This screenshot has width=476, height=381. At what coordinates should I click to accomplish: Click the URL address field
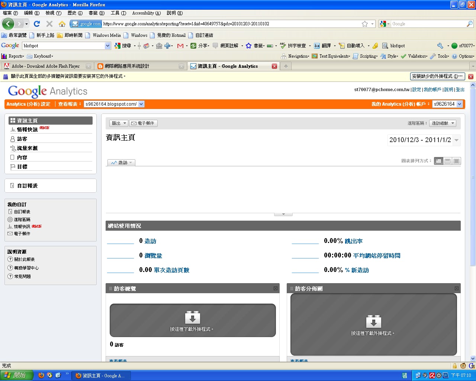pyautogui.click(x=231, y=24)
